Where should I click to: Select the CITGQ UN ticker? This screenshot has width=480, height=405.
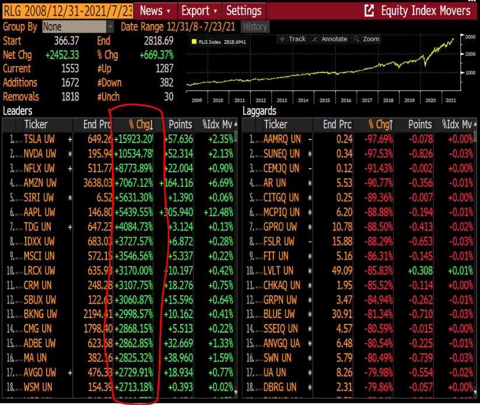[x=281, y=198]
